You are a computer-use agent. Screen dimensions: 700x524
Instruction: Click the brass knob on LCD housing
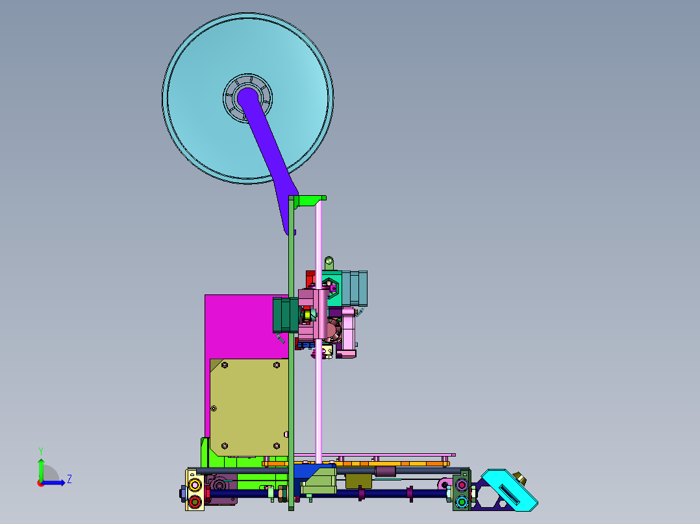[519, 479]
